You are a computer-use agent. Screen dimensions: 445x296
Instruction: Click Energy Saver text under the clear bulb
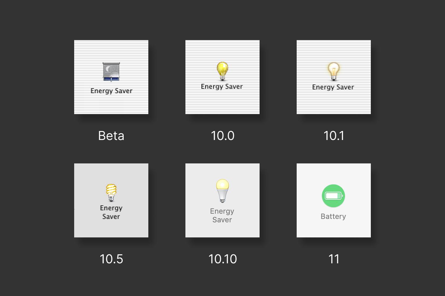click(x=333, y=87)
